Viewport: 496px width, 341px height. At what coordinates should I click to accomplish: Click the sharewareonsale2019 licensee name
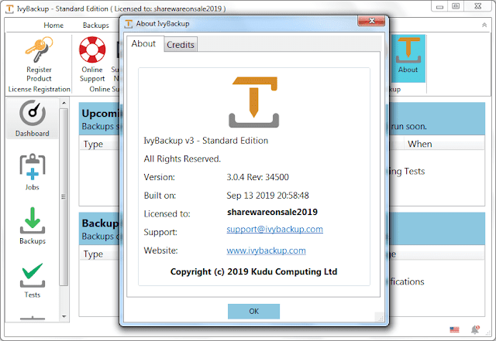tap(272, 212)
